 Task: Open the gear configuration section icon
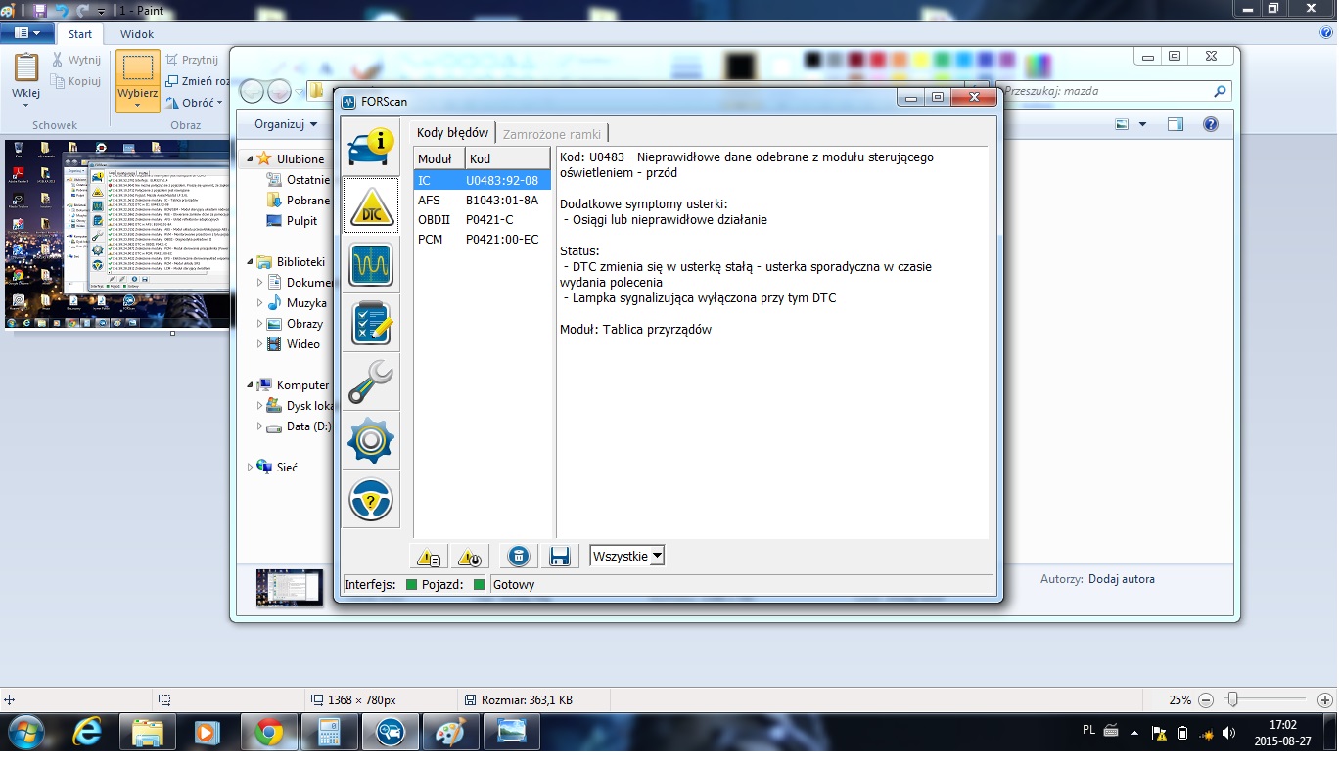click(370, 441)
